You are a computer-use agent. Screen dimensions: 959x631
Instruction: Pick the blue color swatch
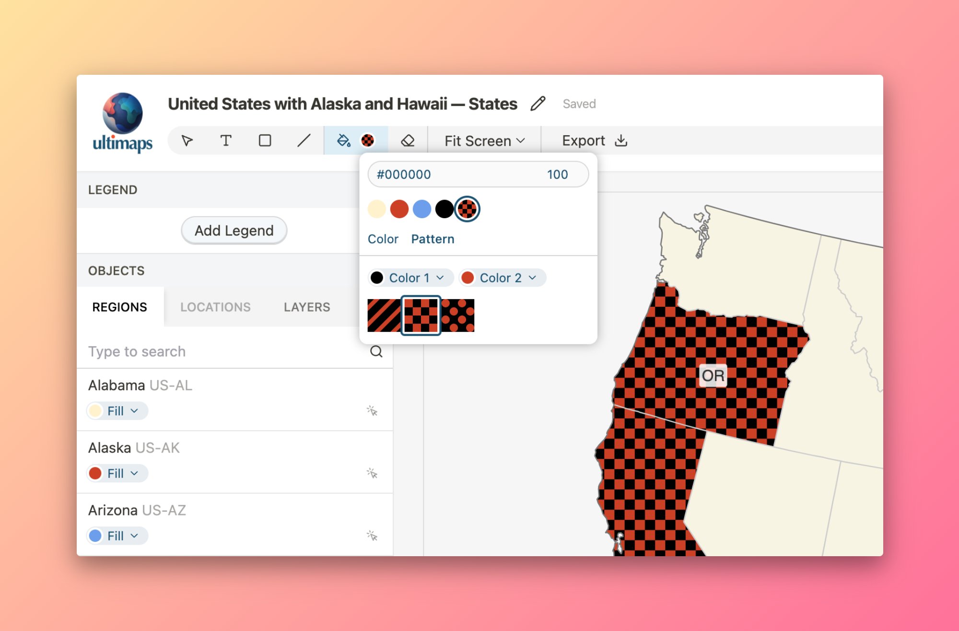[421, 209]
